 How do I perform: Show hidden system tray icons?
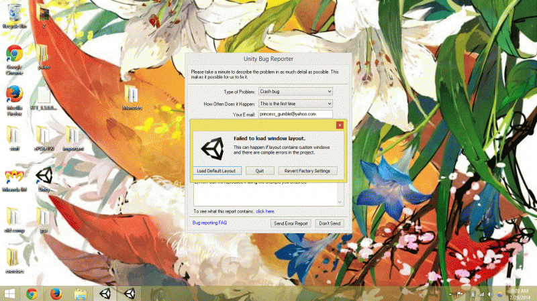(450, 294)
